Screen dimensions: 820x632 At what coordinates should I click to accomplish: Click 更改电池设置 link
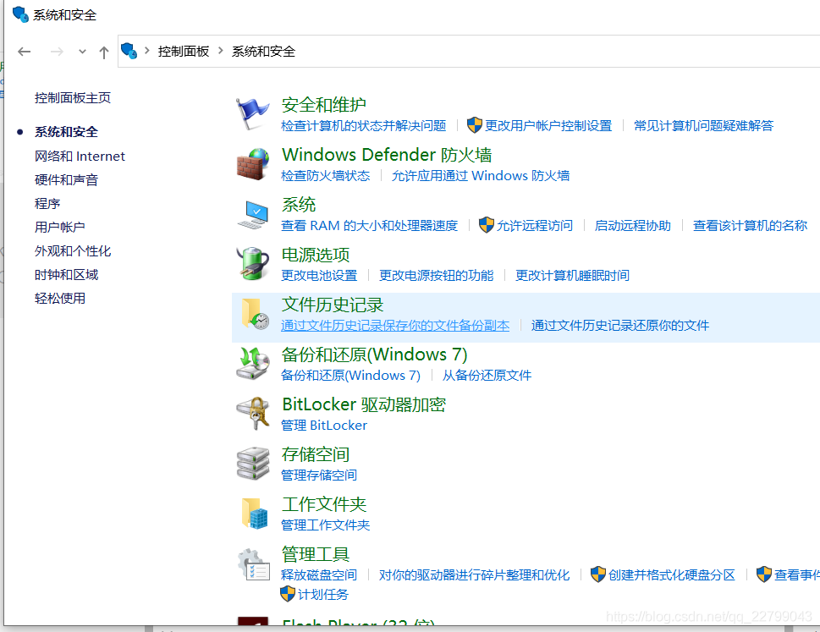pos(319,276)
